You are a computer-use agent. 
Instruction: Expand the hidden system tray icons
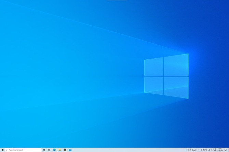click(199, 150)
